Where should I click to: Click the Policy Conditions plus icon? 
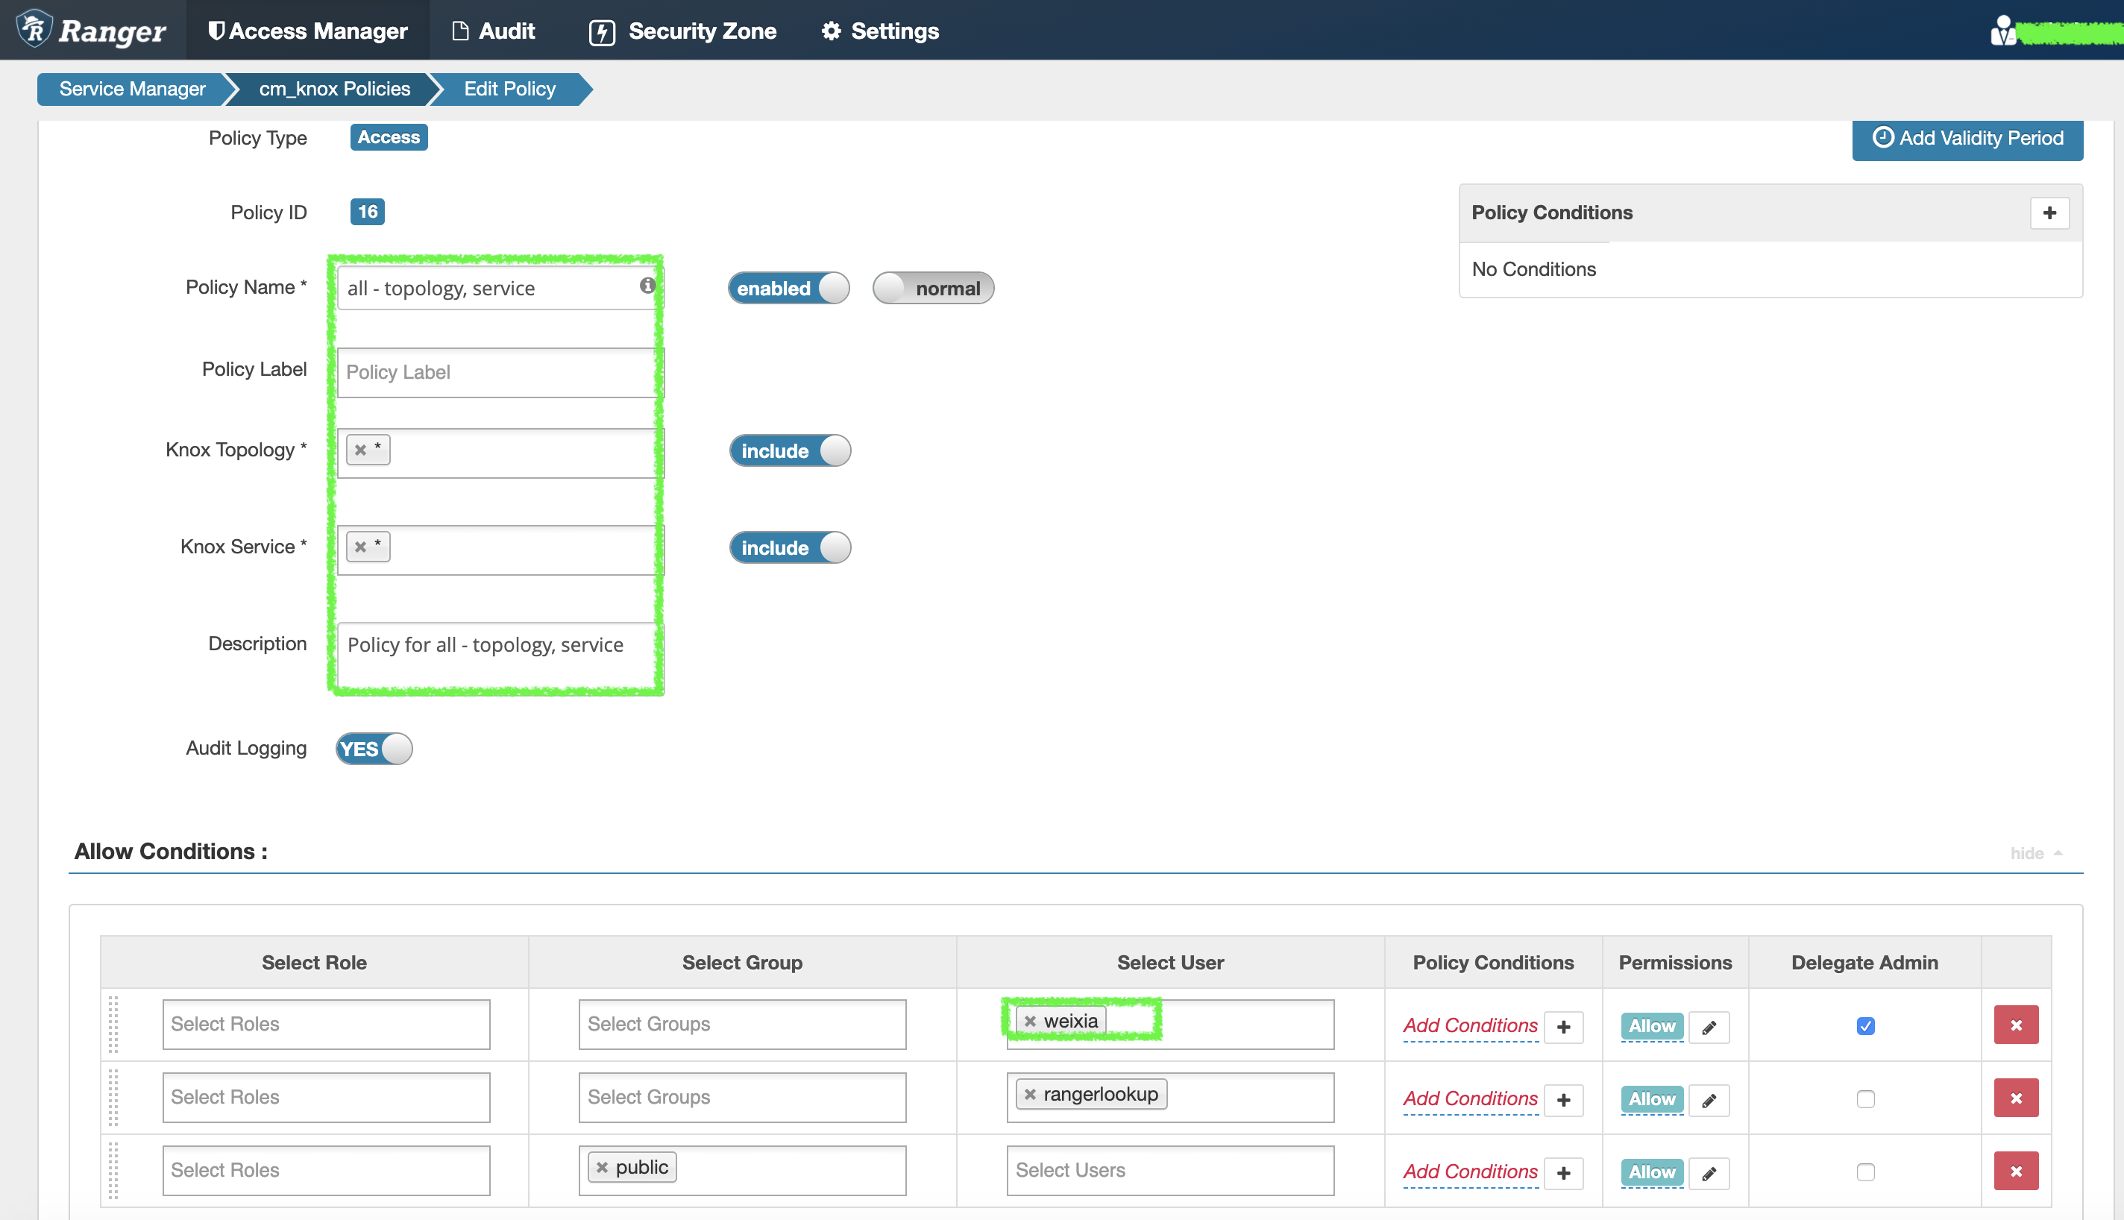(x=2049, y=213)
